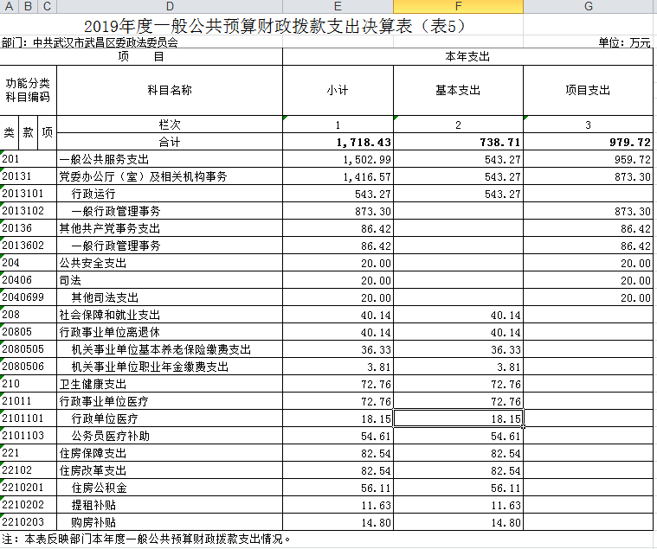Image resolution: width=657 pixels, height=549 pixels.
Task: Click the column F header
Action: coord(458,7)
